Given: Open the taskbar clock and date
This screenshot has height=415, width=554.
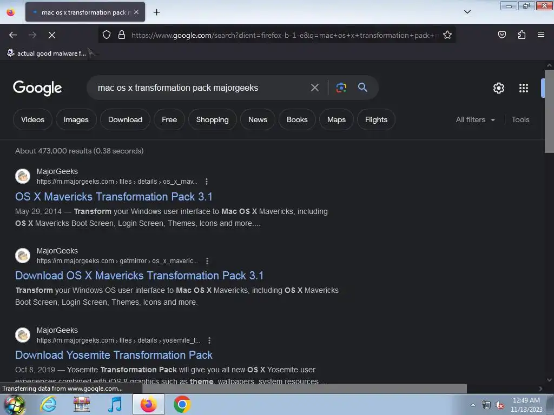Looking at the screenshot, I should [x=526, y=405].
